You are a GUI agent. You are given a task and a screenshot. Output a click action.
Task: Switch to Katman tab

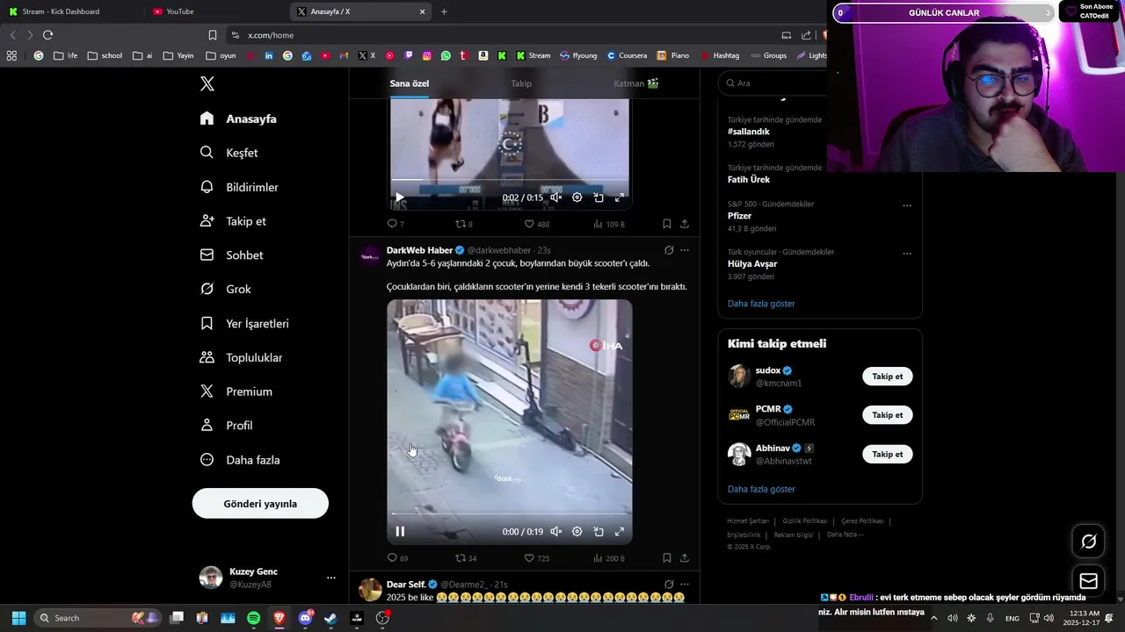[x=635, y=83]
